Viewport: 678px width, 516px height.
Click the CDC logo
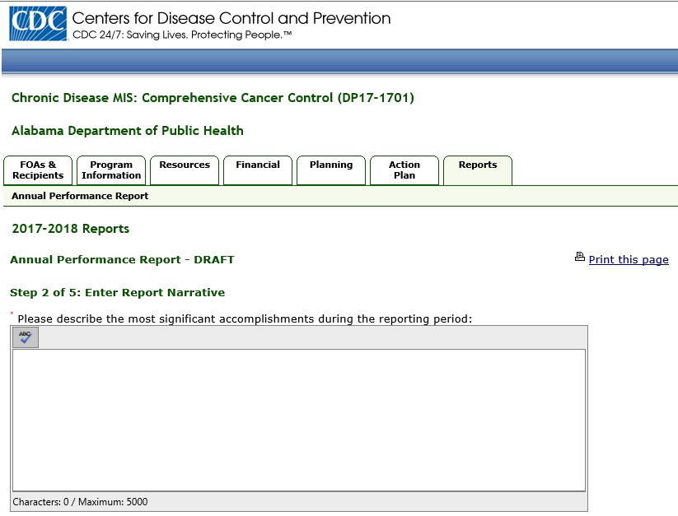(x=38, y=24)
